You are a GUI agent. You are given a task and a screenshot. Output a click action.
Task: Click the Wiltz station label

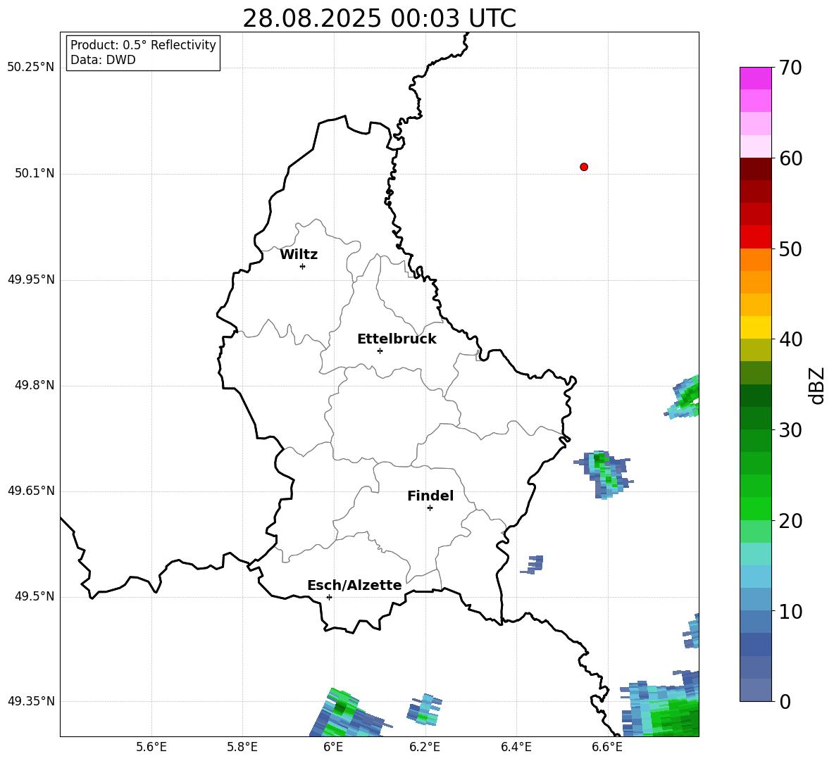(299, 255)
